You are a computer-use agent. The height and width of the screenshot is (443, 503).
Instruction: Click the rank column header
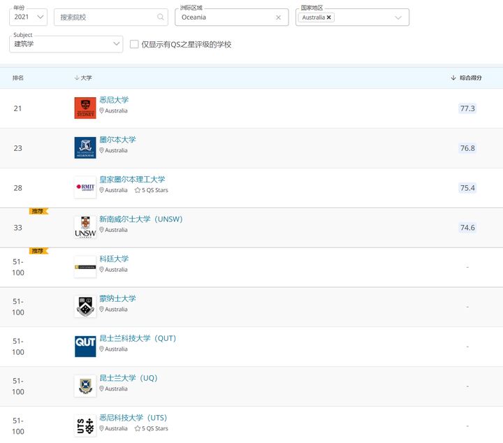click(x=18, y=78)
